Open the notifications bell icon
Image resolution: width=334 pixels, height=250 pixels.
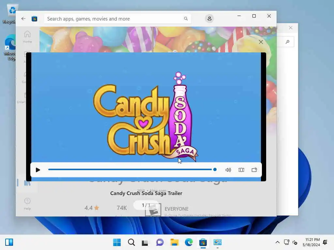(x=325, y=242)
